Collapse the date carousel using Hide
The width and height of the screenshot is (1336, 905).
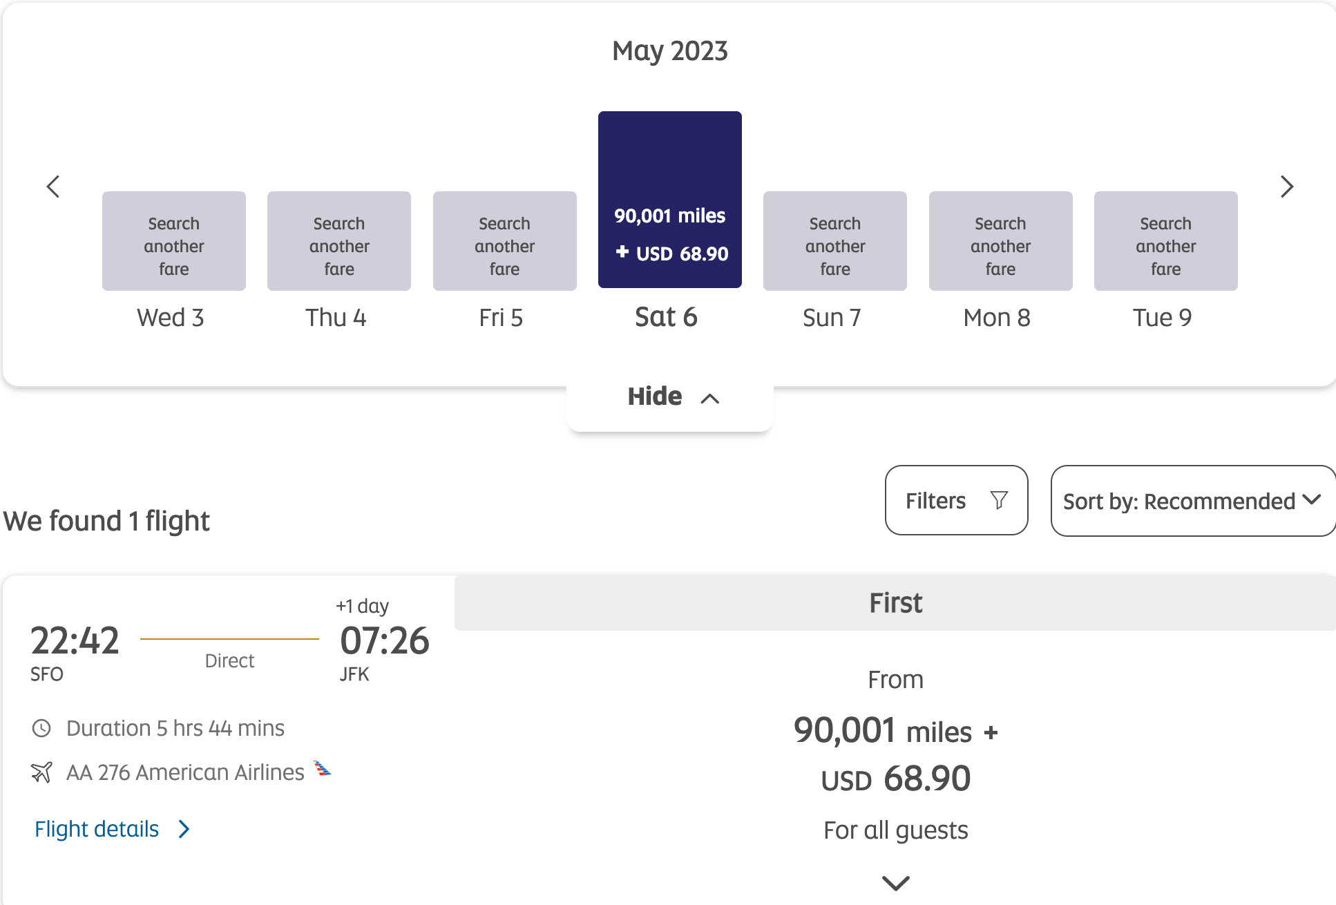click(654, 396)
